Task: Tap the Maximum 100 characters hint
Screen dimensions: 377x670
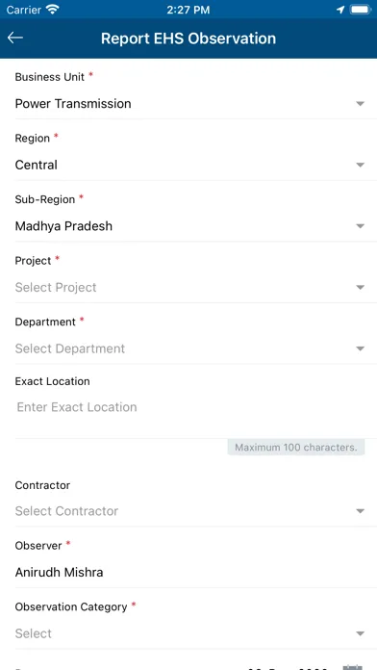Action: coord(296,448)
